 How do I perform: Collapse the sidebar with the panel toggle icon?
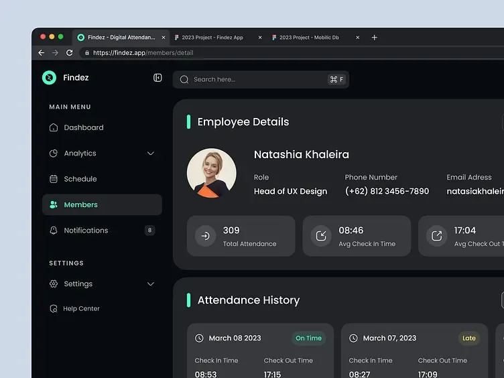(x=157, y=78)
